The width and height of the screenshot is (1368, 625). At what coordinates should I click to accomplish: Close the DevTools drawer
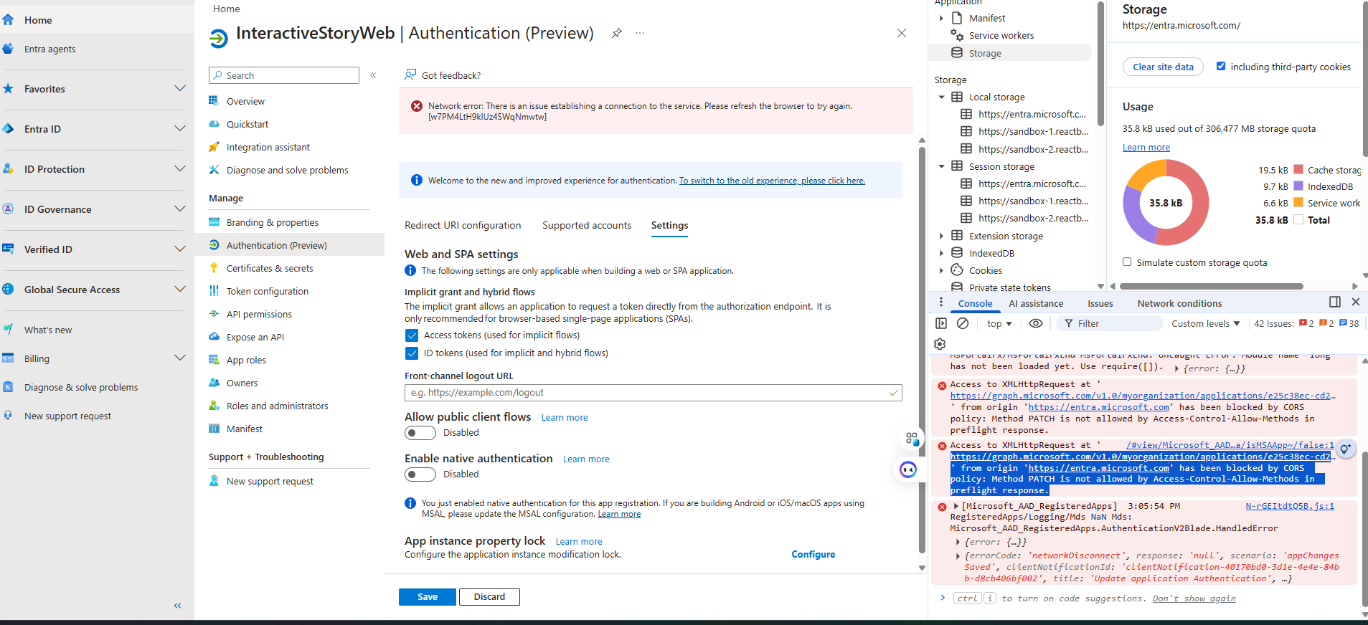point(1355,302)
